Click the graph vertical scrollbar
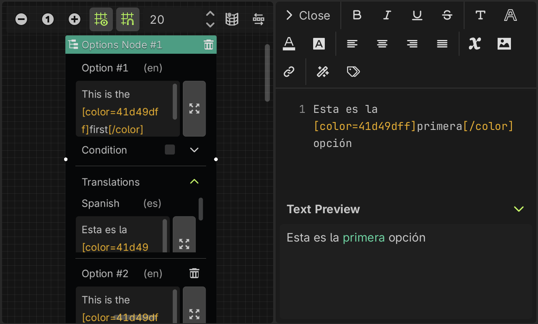The width and height of the screenshot is (538, 324). point(267,73)
